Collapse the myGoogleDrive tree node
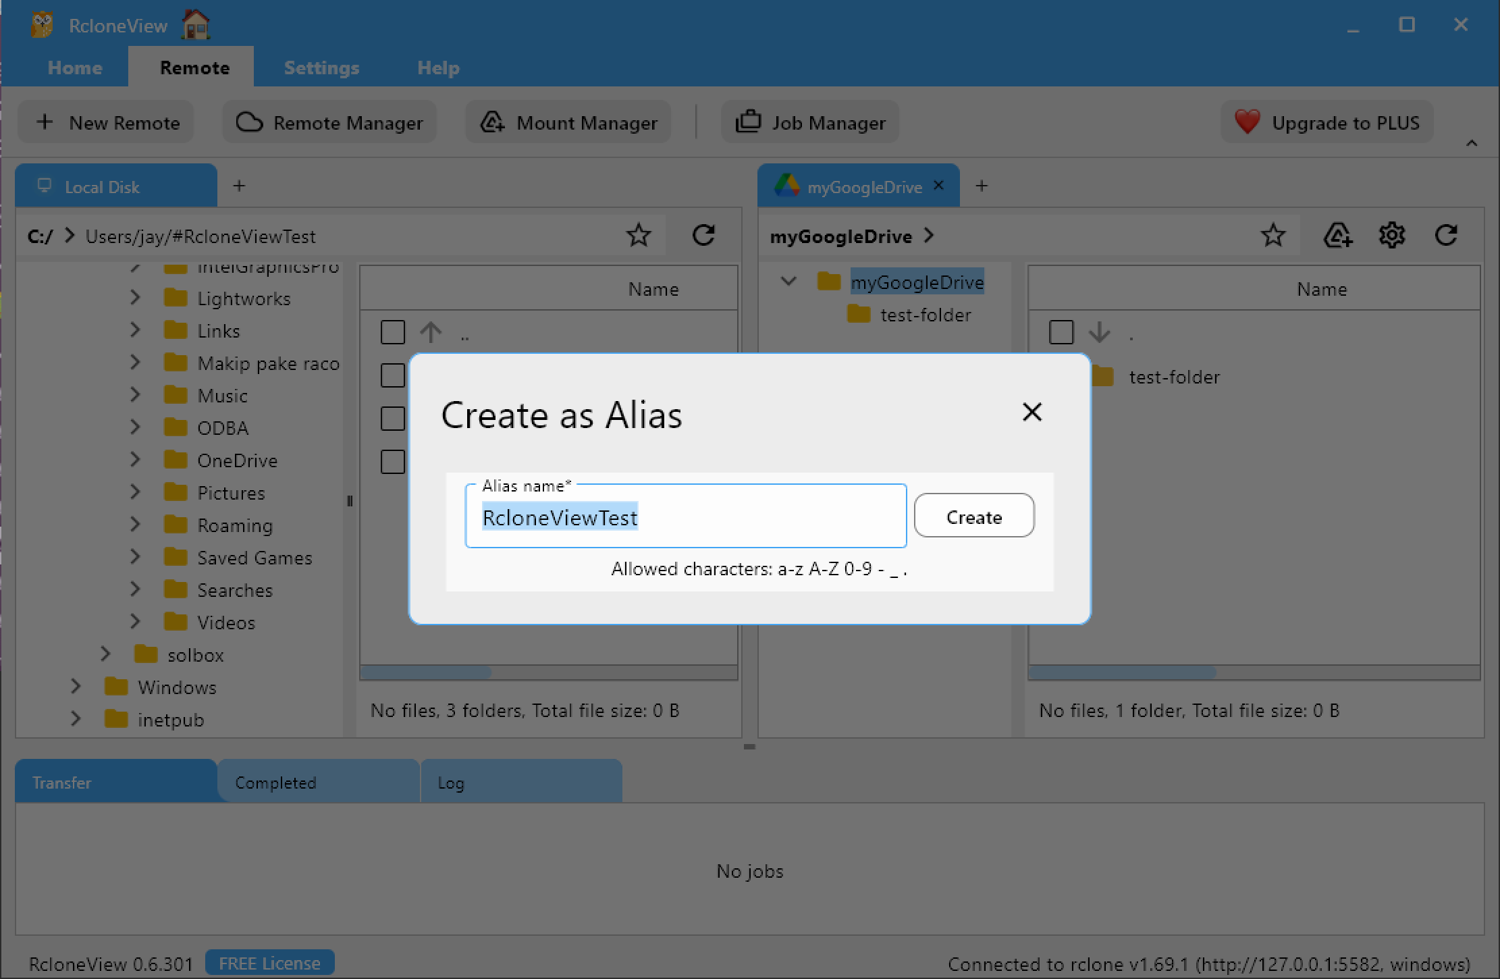The image size is (1500, 979). [788, 282]
